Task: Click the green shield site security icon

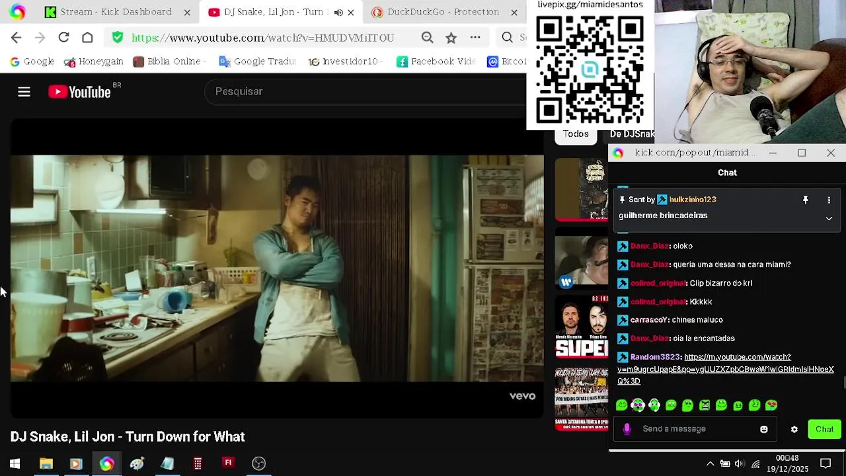Action: 118,38
